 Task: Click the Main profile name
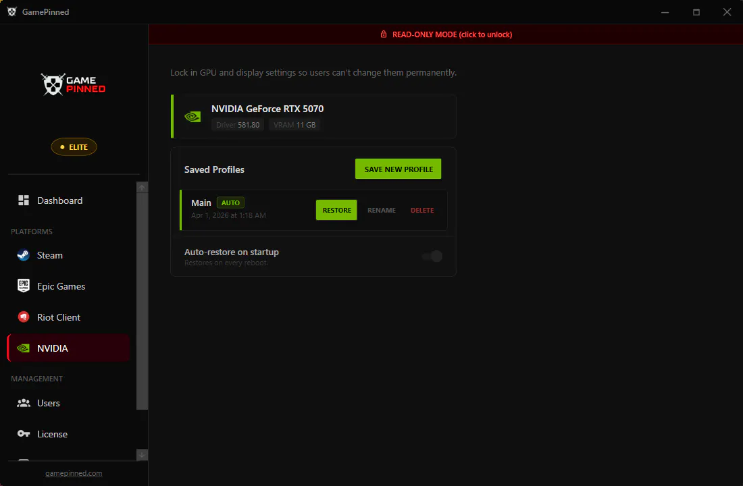pos(201,202)
